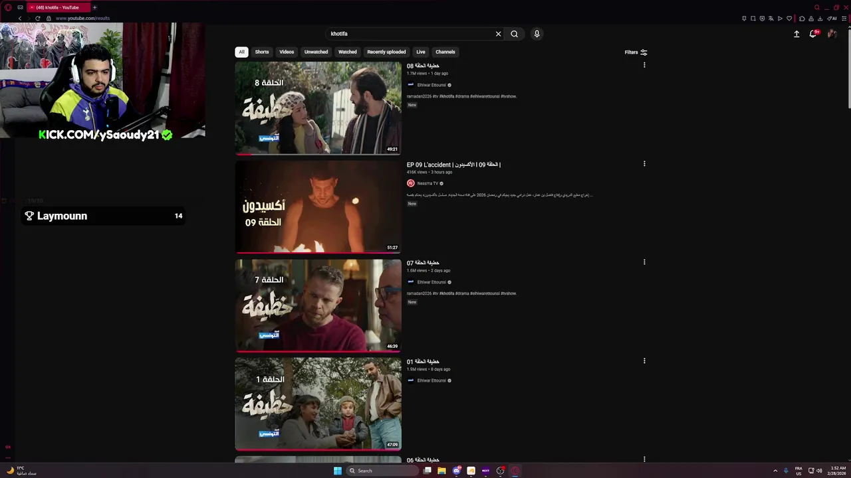Open the ad-blocker shield icon
851x478 pixels.
(x=762, y=18)
